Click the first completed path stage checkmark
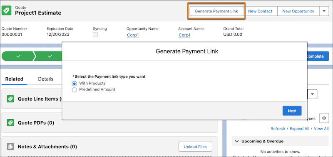This screenshot has width=333, height=157. coord(18,56)
